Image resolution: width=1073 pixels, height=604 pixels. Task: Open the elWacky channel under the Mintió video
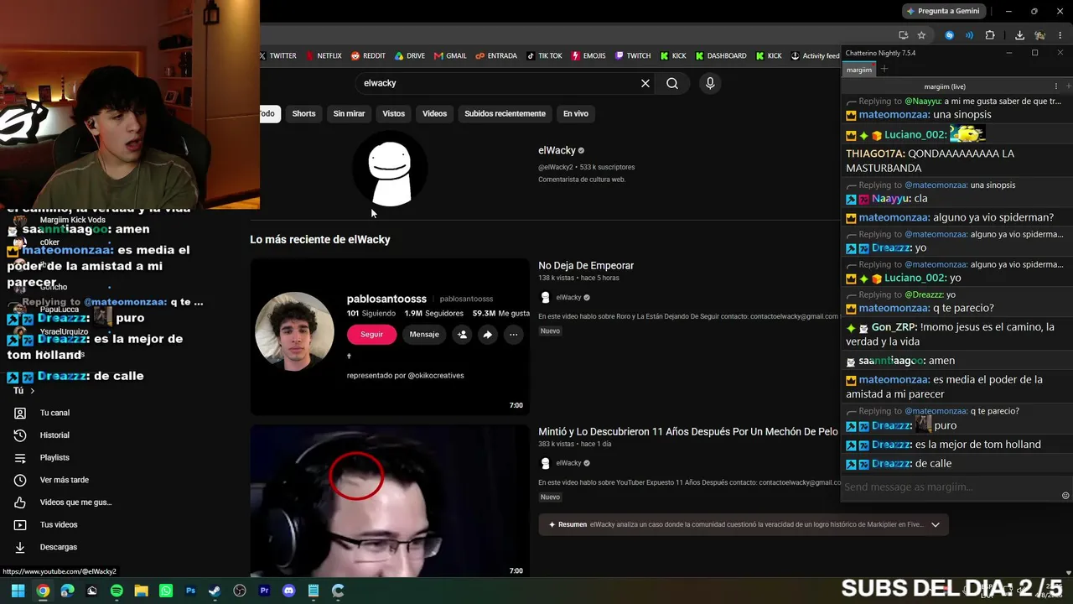(568, 463)
